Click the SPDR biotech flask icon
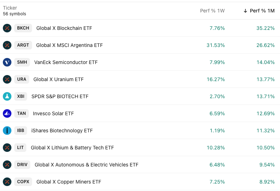 click(7, 96)
